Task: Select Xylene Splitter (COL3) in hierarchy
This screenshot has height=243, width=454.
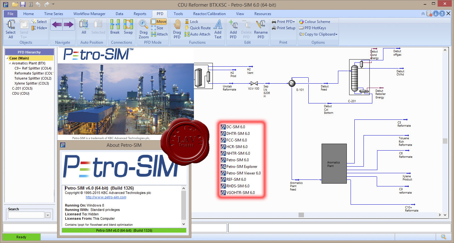Action: pyautogui.click(x=32, y=83)
